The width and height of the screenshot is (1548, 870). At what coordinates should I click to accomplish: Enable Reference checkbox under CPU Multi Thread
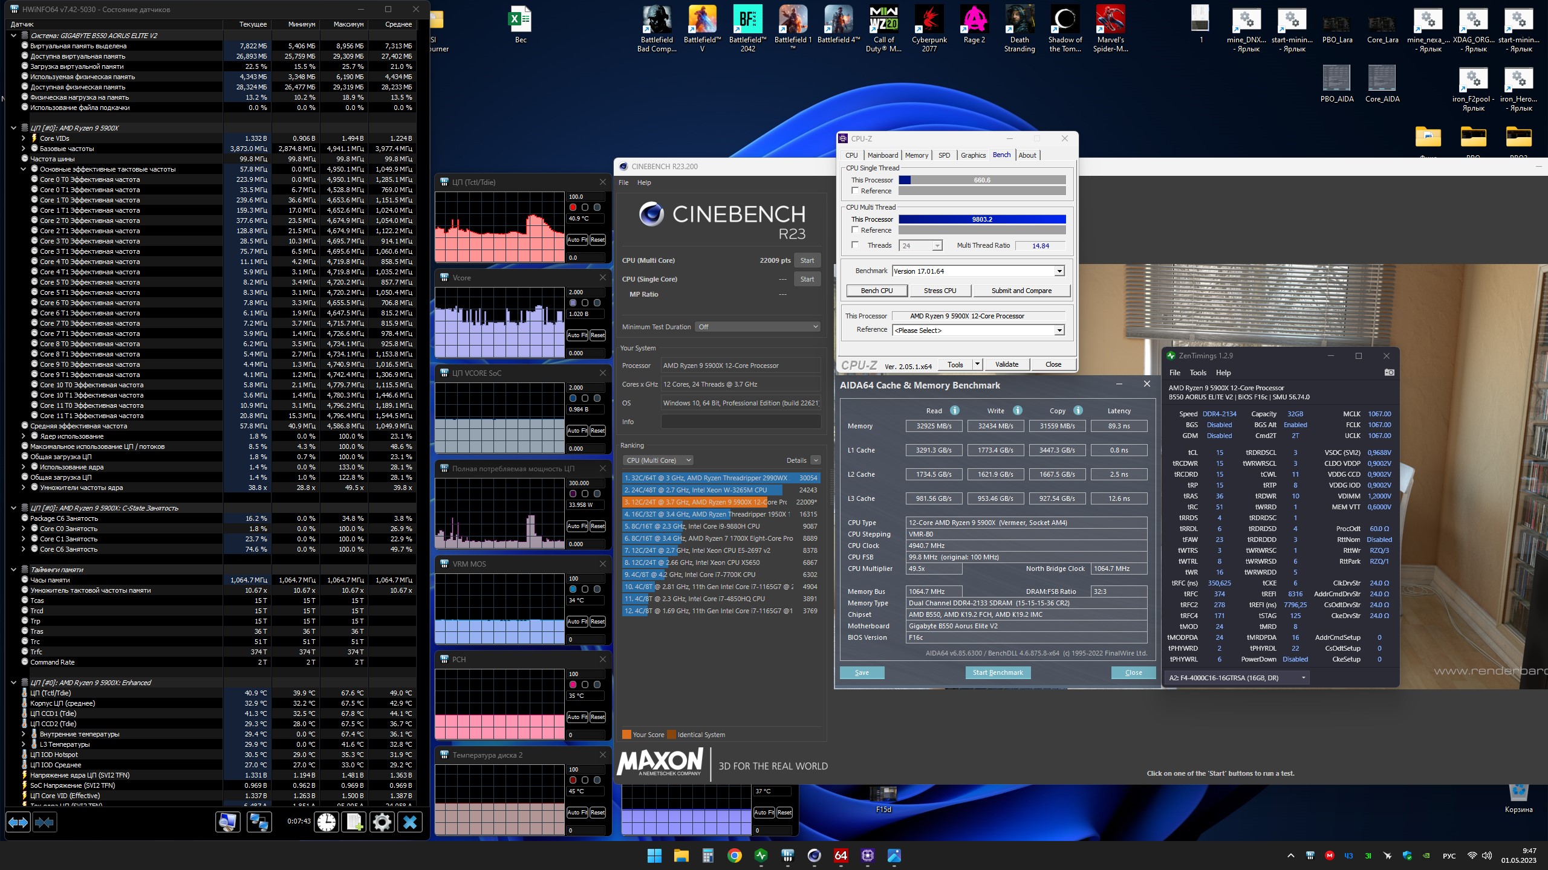pos(855,230)
